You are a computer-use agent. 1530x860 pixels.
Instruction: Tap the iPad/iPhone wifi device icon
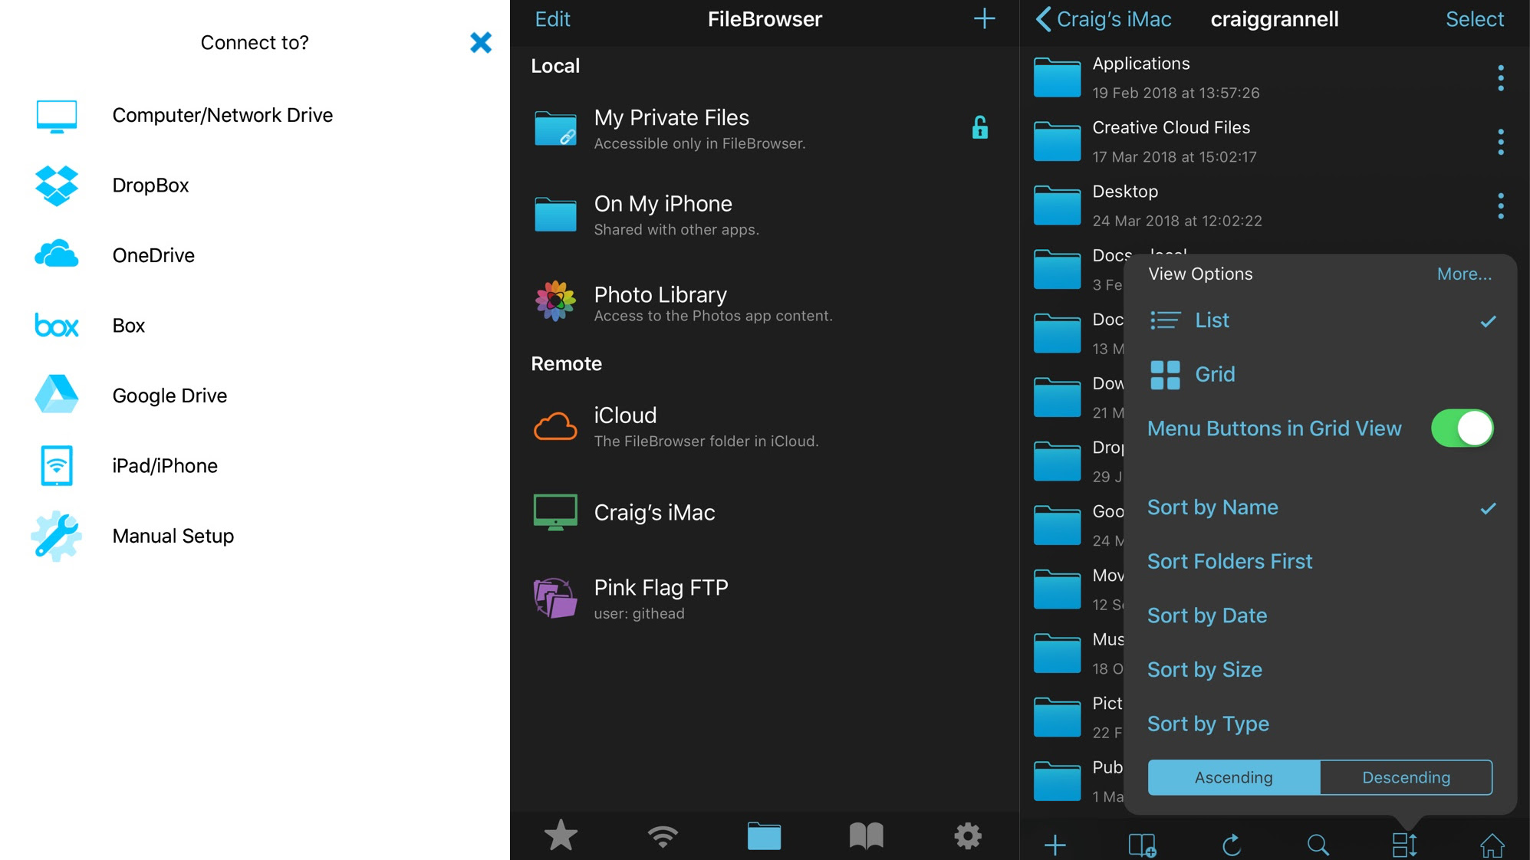(57, 465)
